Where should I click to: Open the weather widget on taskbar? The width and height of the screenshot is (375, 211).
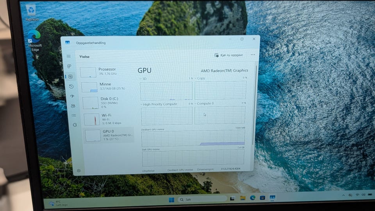[x=58, y=203]
